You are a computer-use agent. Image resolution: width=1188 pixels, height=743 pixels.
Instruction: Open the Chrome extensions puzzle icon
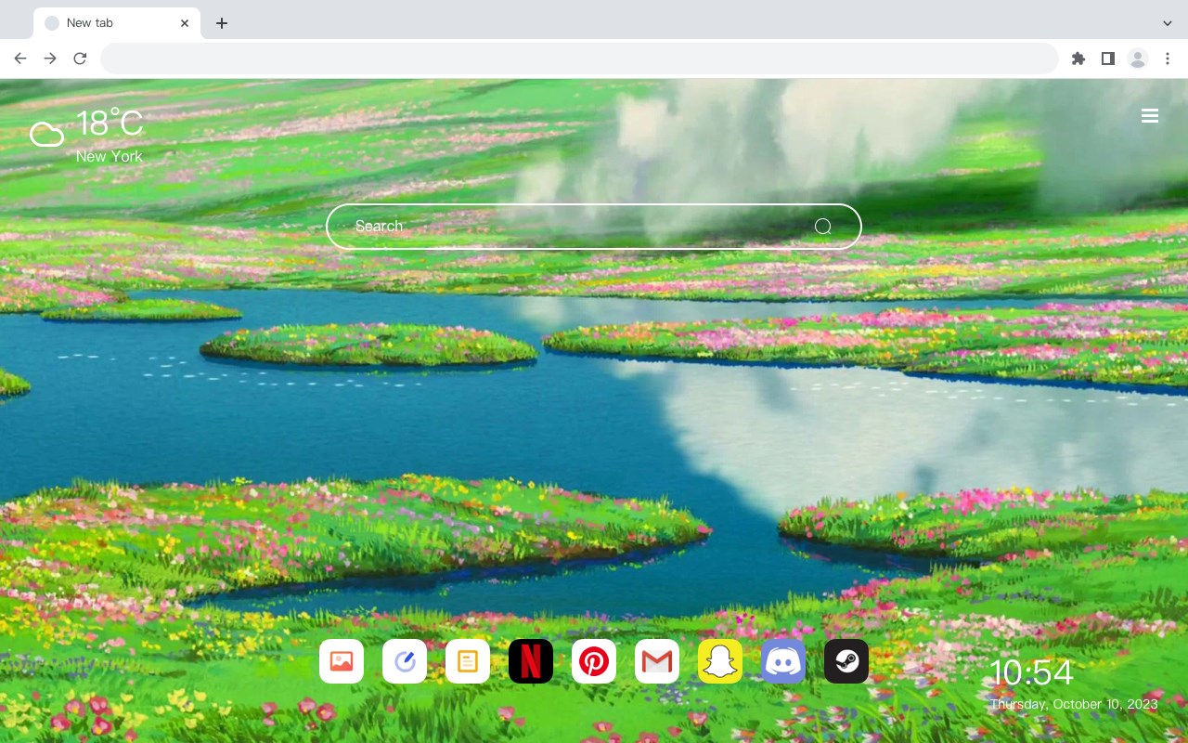tap(1078, 59)
